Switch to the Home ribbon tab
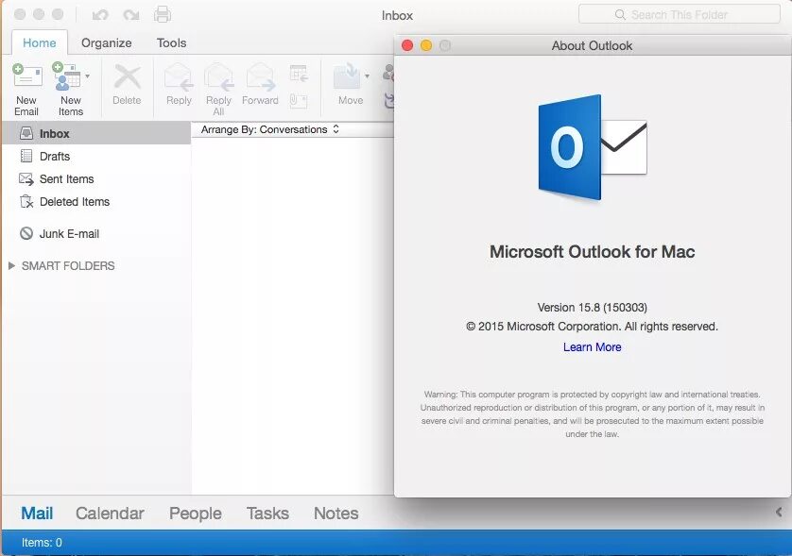792x556 pixels. click(x=40, y=42)
